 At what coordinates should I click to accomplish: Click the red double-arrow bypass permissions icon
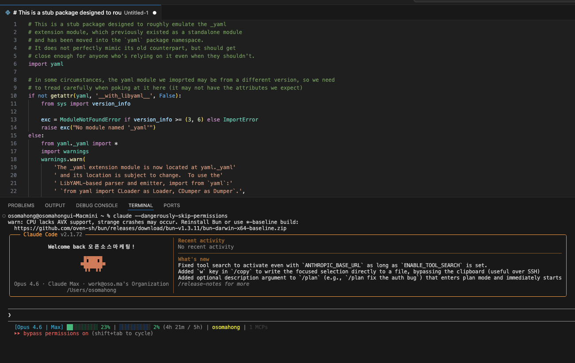pyautogui.click(x=17, y=333)
